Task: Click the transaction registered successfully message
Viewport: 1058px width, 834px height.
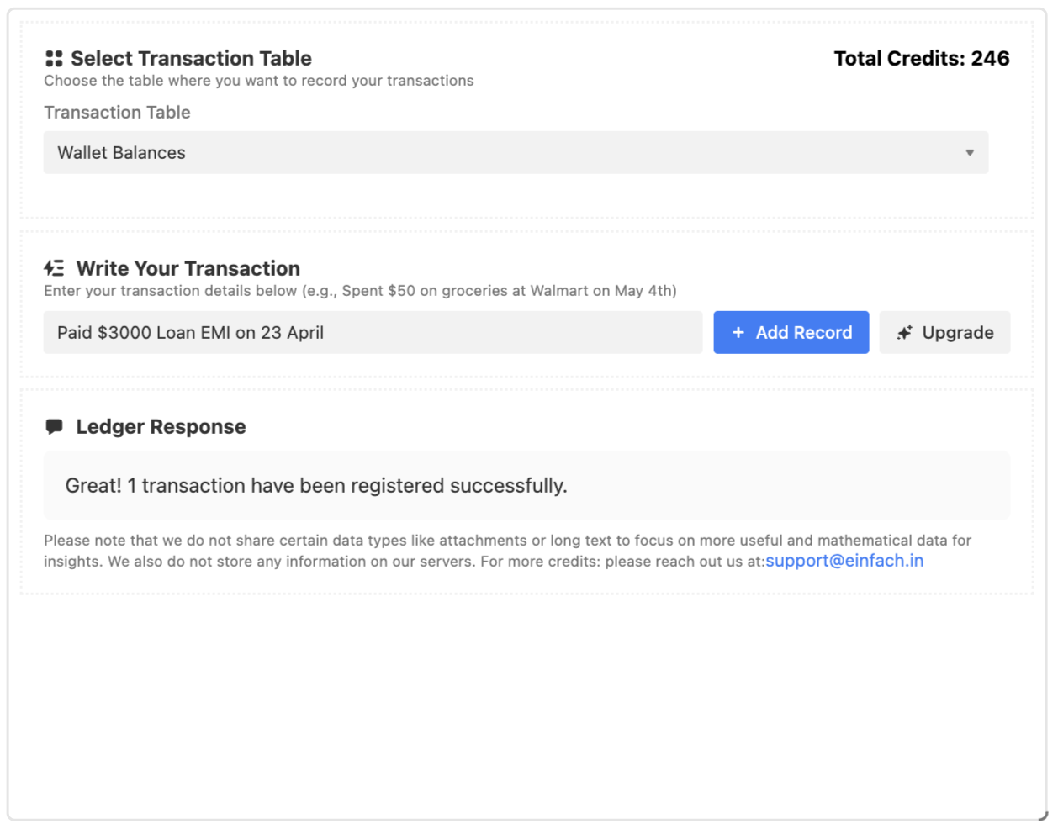Action: (x=316, y=486)
